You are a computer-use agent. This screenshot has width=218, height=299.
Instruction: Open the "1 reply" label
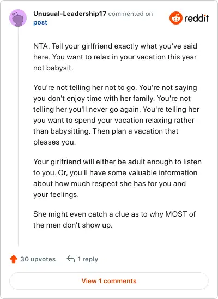88,259
